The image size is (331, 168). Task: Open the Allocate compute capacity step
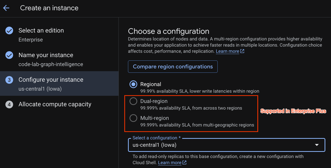[59, 104]
